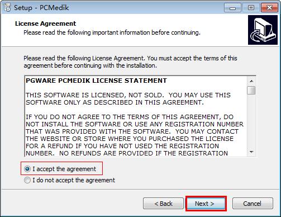The image size is (281, 217).
Task: Click the 'Setup - PCMedik' title bar text
Action: coord(41,8)
